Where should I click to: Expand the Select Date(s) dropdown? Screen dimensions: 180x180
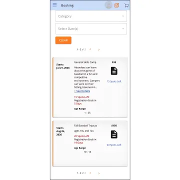[x=91, y=28]
